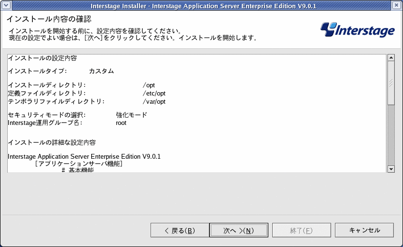The height and width of the screenshot is (247, 403).
Task: Click the heading インストール内容の確認
Action: pyautogui.click(x=49, y=19)
